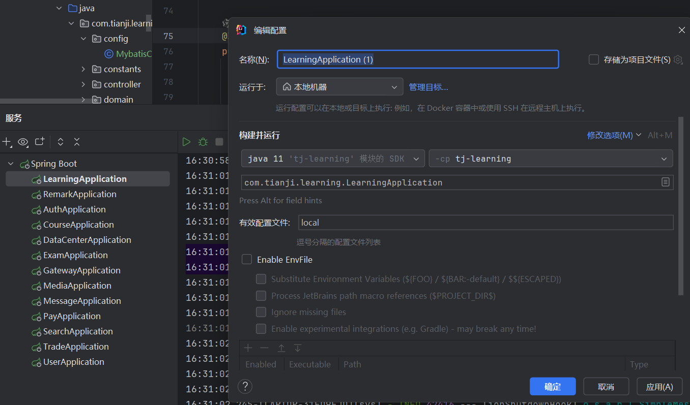Expand the controller package node

[x=83, y=84]
